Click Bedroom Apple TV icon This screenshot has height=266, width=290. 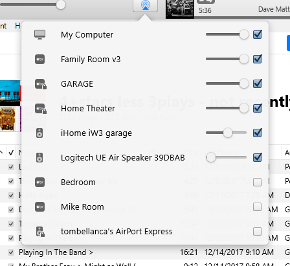(39, 182)
